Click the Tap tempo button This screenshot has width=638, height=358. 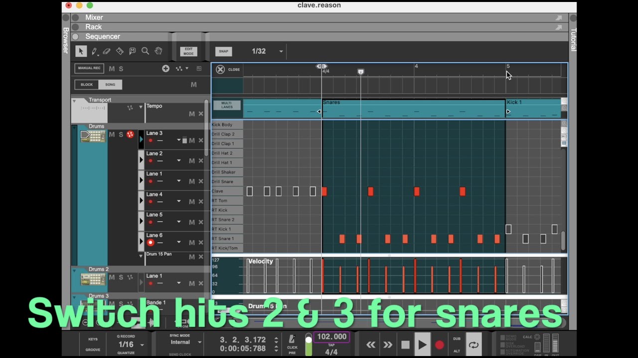click(331, 345)
